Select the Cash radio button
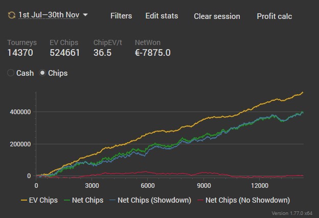This screenshot has width=319, height=218. 11,73
